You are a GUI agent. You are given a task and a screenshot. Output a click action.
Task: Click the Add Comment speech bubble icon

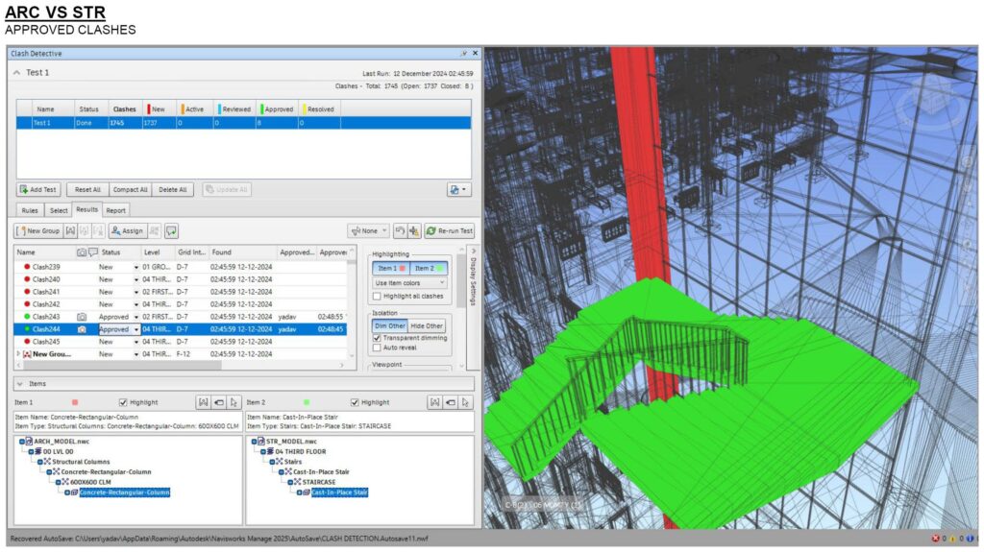point(171,231)
